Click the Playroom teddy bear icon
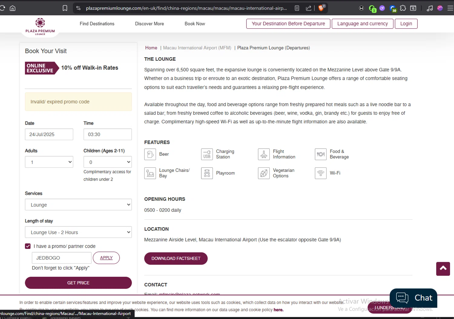 pyautogui.click(x=207, y=173)
